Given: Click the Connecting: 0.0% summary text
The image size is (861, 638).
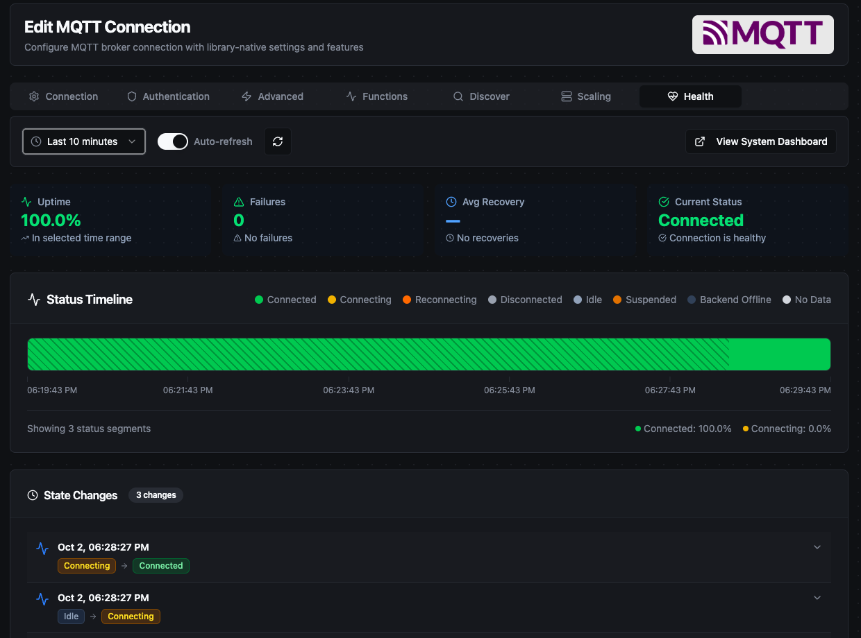Looking at the screenshot, I should 791,429.
